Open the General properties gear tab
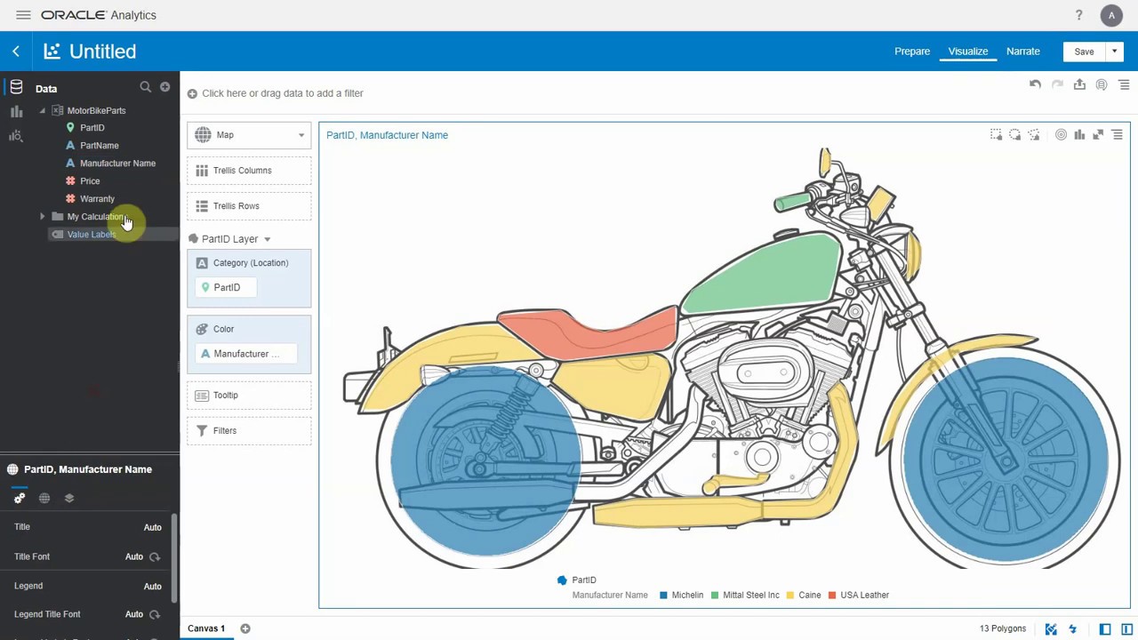 pos(20,498)
